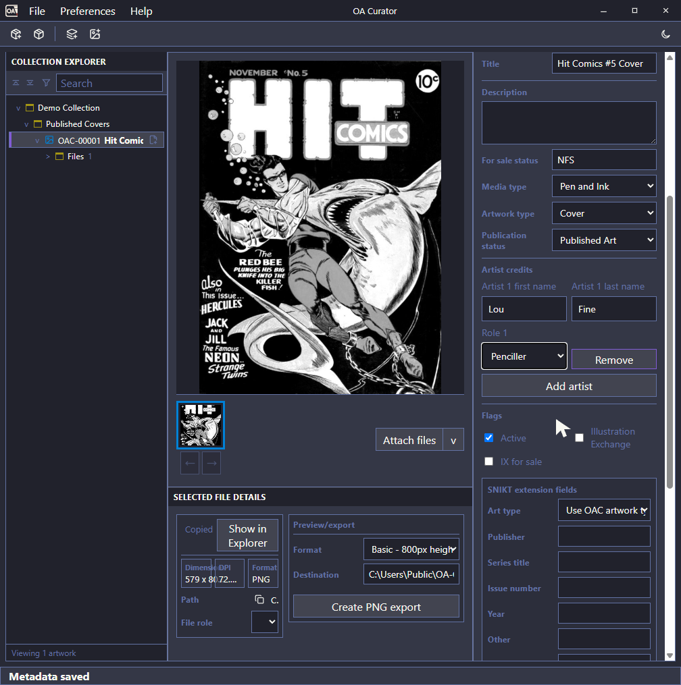
Task: Click the Create PNG export button
Action: [376, 606]
